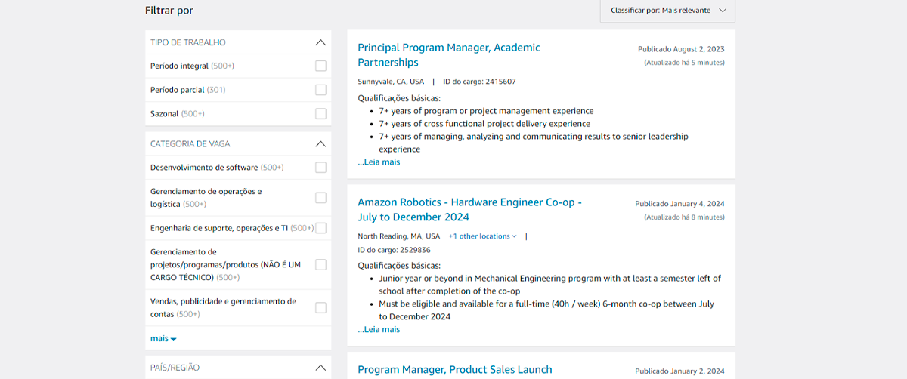Image resolution: width=907 pixels, height=379 pixels.
Task: Expand the +1 other locations dropdown
Action: pyautogui.click(x=482, y=236)
